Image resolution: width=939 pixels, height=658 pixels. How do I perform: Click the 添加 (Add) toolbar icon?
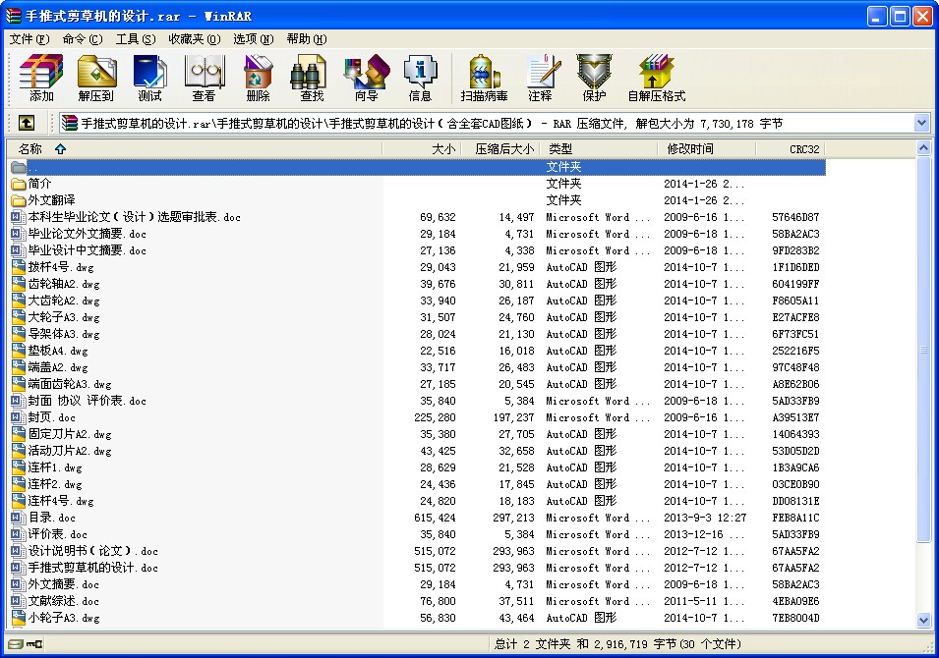41,79
